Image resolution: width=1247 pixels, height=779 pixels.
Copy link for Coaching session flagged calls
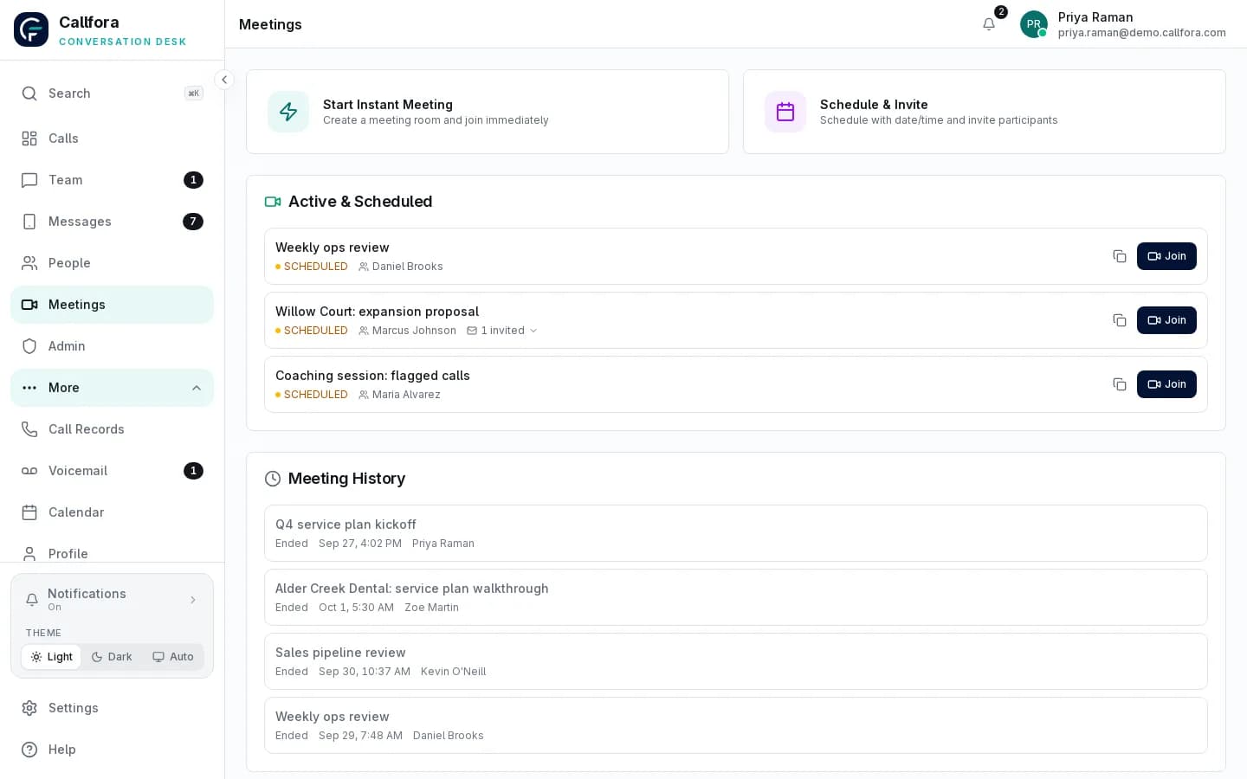[1120, 384]
